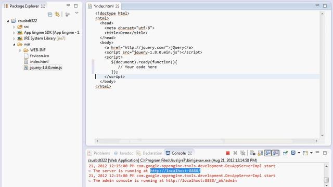Click the editor horizontal scrollbar right arrow
This screenshot has height=187, width=333.
(x=316, y=141)
